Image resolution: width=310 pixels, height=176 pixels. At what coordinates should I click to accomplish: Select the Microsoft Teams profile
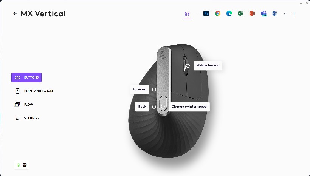(x=263, y=14)
